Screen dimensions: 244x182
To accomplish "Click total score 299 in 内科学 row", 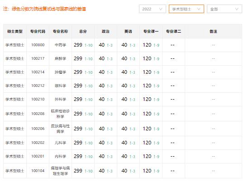I will coord(78,156).
